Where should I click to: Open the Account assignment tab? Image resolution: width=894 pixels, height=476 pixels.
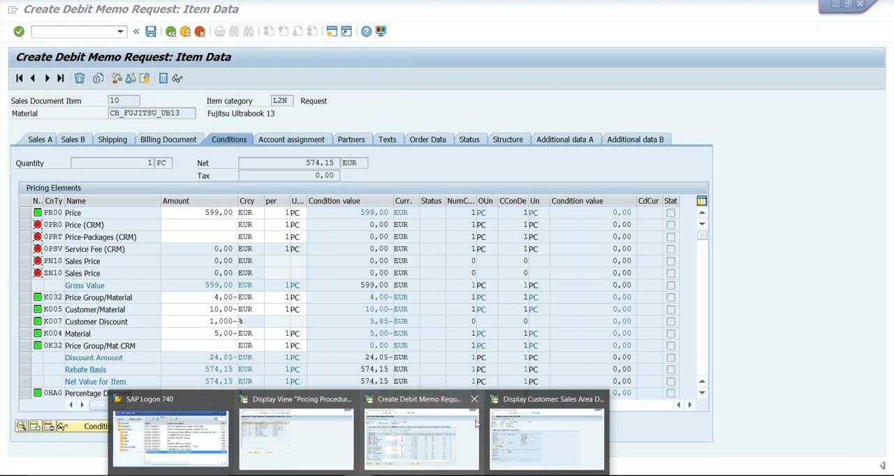(x=291, y=140)
